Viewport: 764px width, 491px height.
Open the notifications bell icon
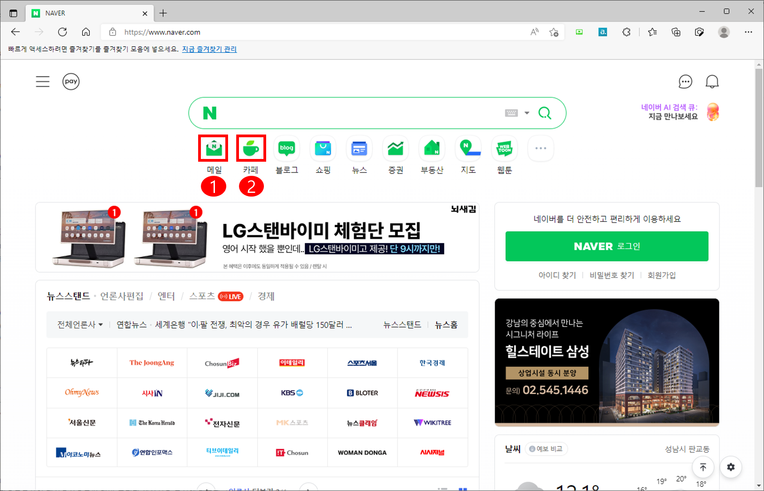click(712, 82)
